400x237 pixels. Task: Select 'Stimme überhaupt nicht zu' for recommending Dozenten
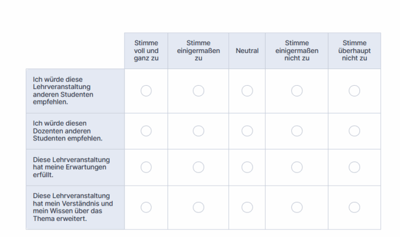(x=354, y=131)
